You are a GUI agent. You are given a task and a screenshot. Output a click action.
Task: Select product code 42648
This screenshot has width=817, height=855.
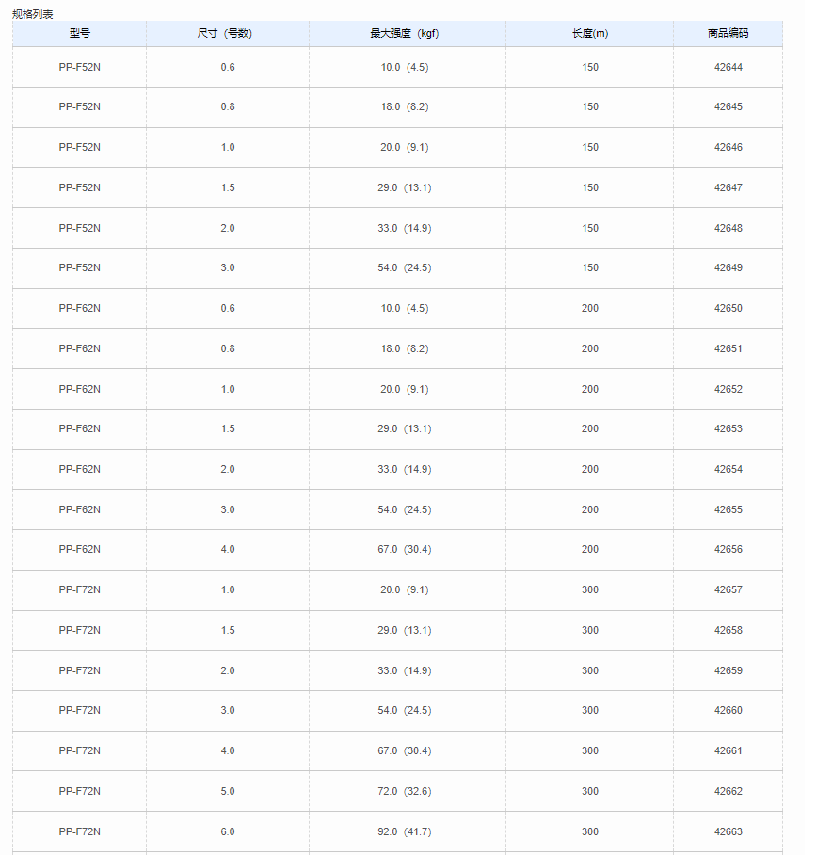click(729, 228)
